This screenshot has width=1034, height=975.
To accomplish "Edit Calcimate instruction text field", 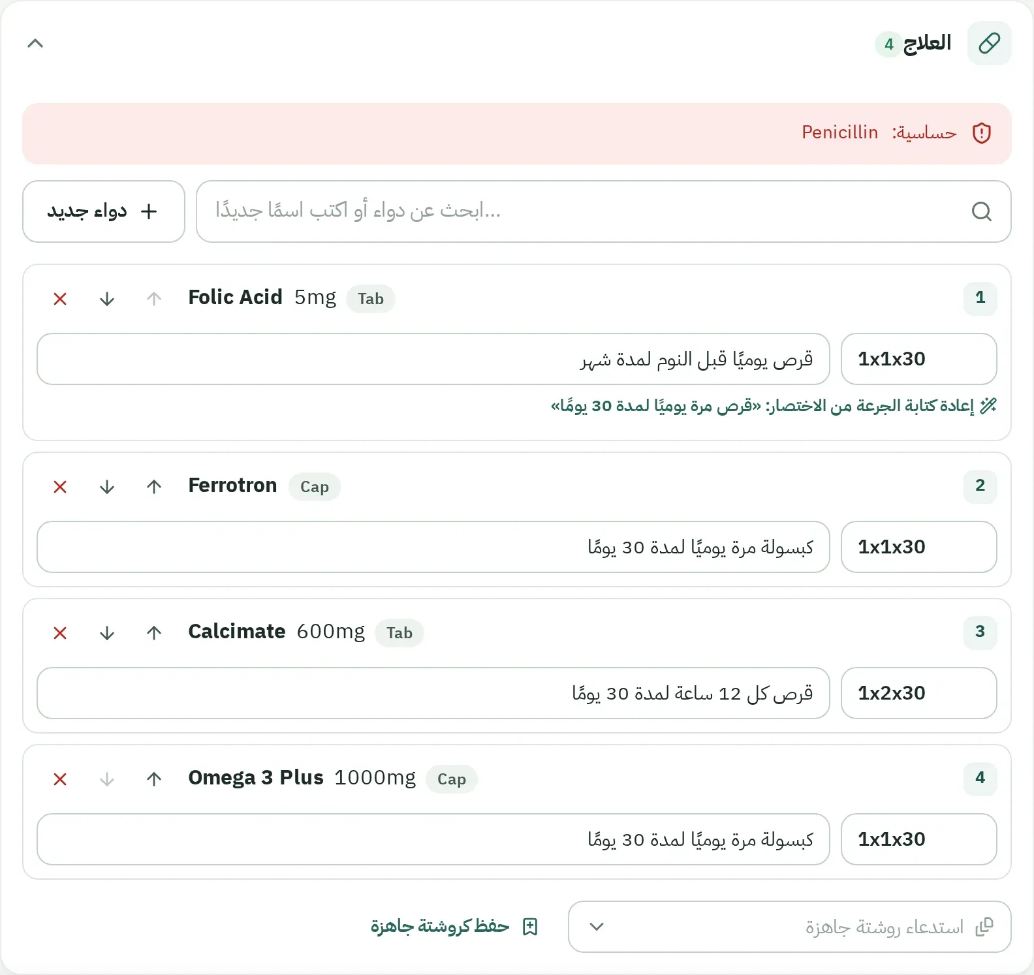I will 433,693.
